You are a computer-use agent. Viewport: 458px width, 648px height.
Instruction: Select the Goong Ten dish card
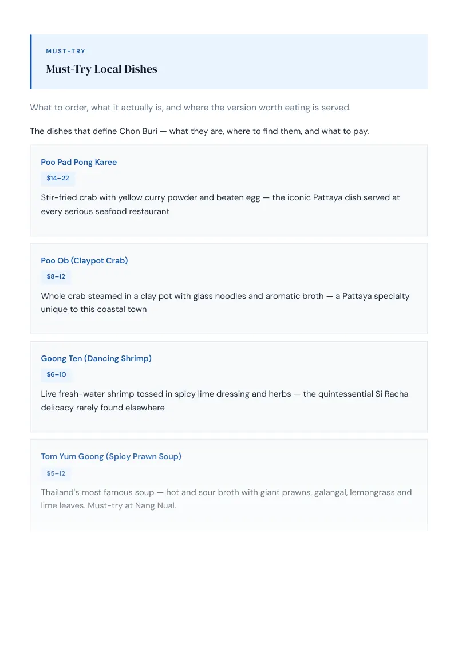point(228,387)
